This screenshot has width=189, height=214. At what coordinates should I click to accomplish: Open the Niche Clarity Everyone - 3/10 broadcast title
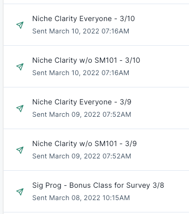click(83, 19)
